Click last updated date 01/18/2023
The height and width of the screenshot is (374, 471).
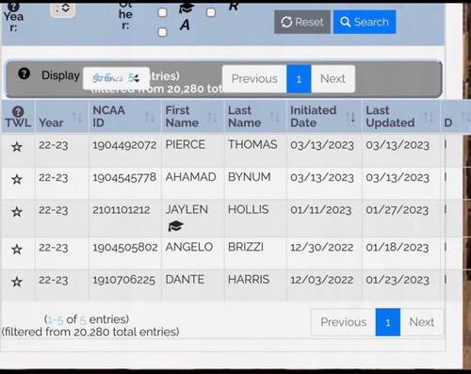398,248
